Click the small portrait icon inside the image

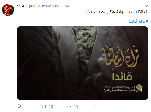tap(139, 88)
